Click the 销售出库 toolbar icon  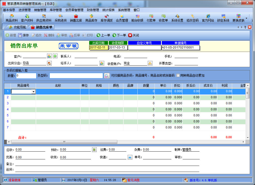click(76, 18)
